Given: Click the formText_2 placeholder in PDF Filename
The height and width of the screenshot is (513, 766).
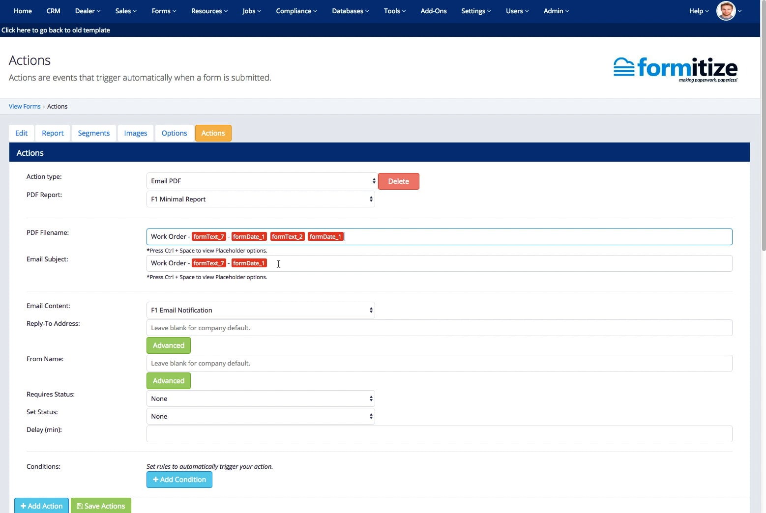Looking at the screenshot, I should click(x=287, y=237).
